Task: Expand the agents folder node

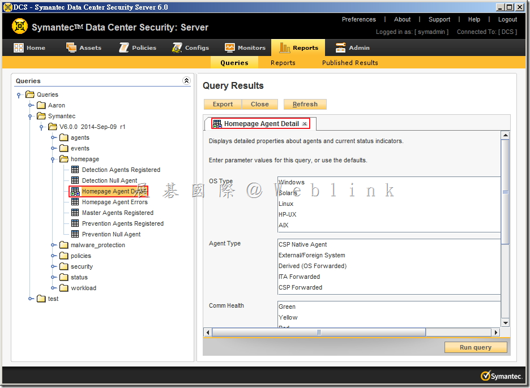Action: pos(53,137)
